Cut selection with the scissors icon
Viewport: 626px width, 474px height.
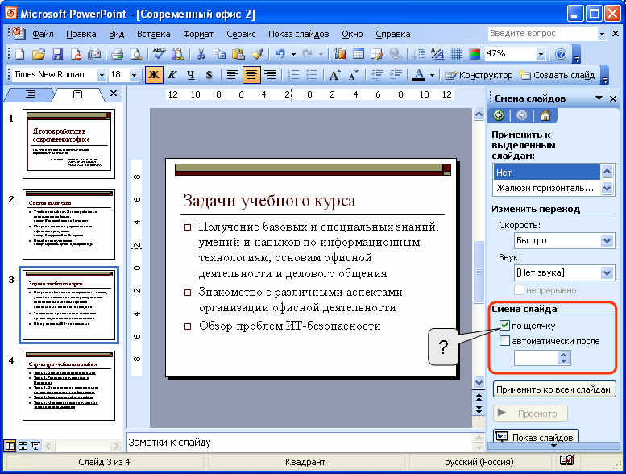point(201,54)
